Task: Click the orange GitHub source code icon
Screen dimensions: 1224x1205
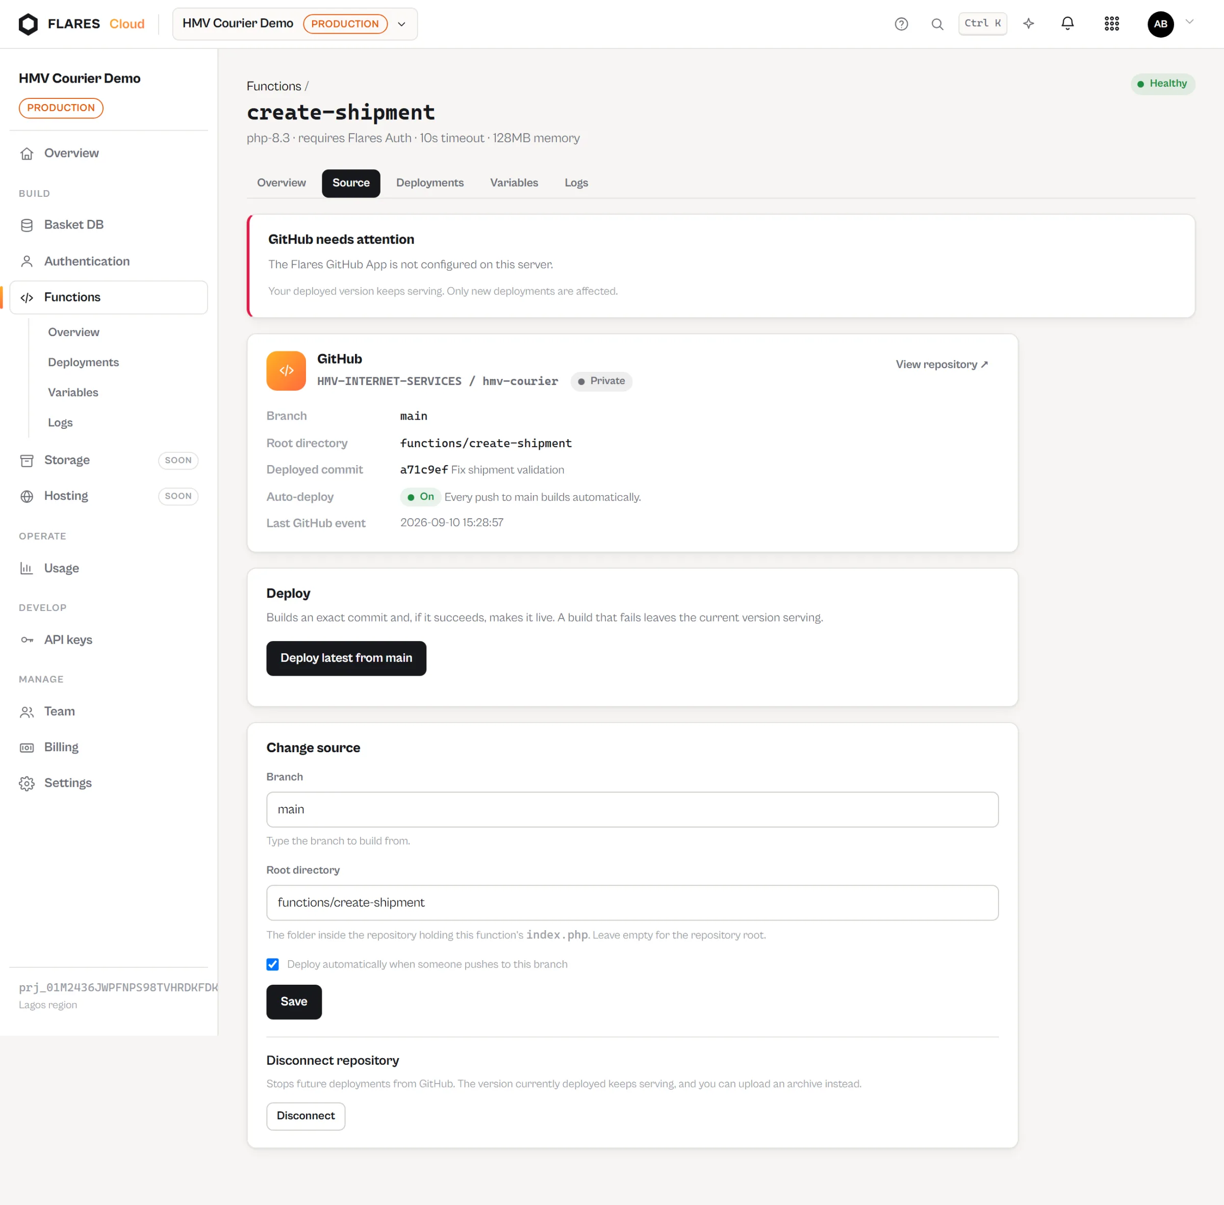Action: (x=286, y=371)
